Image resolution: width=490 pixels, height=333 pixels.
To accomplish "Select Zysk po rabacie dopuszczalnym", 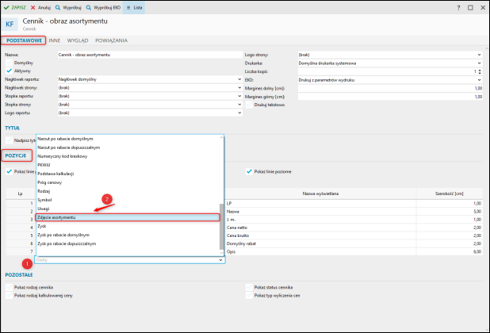I will click(128, 243).
